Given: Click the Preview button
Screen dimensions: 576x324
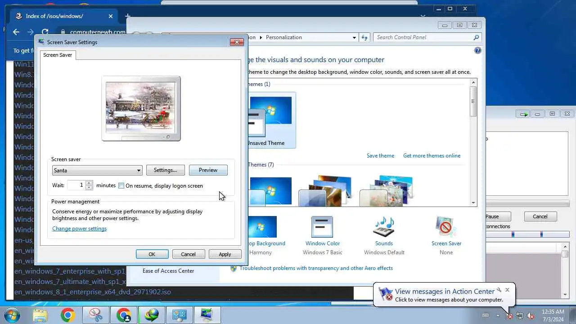Looking at the screenshot, I should tap(208, 170).
